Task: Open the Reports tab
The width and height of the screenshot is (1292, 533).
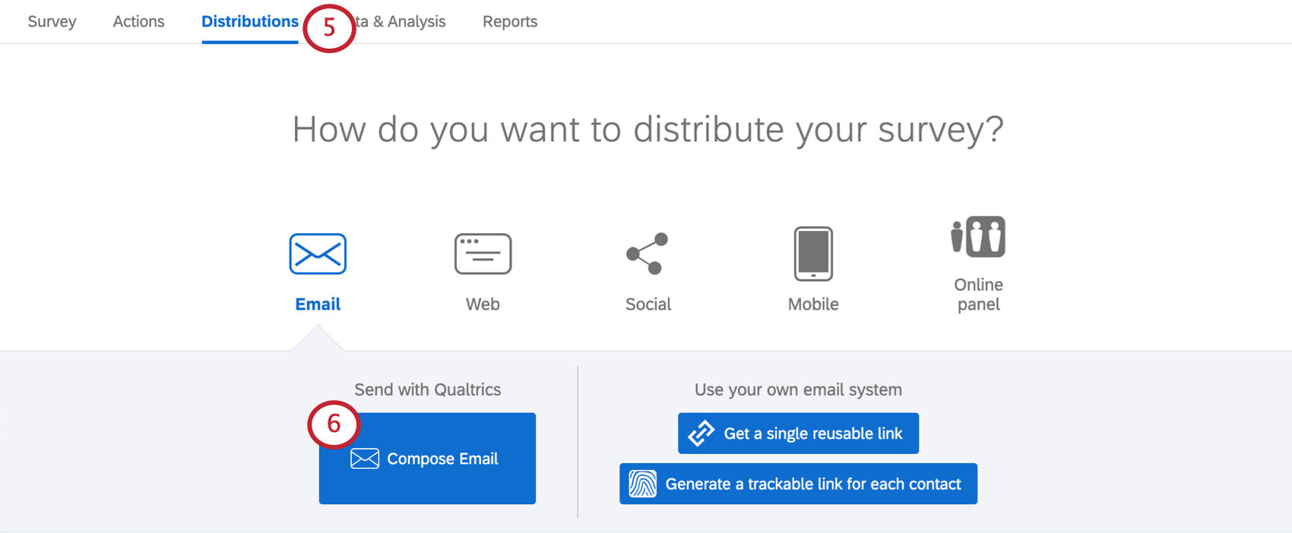Action: (510, 21)
